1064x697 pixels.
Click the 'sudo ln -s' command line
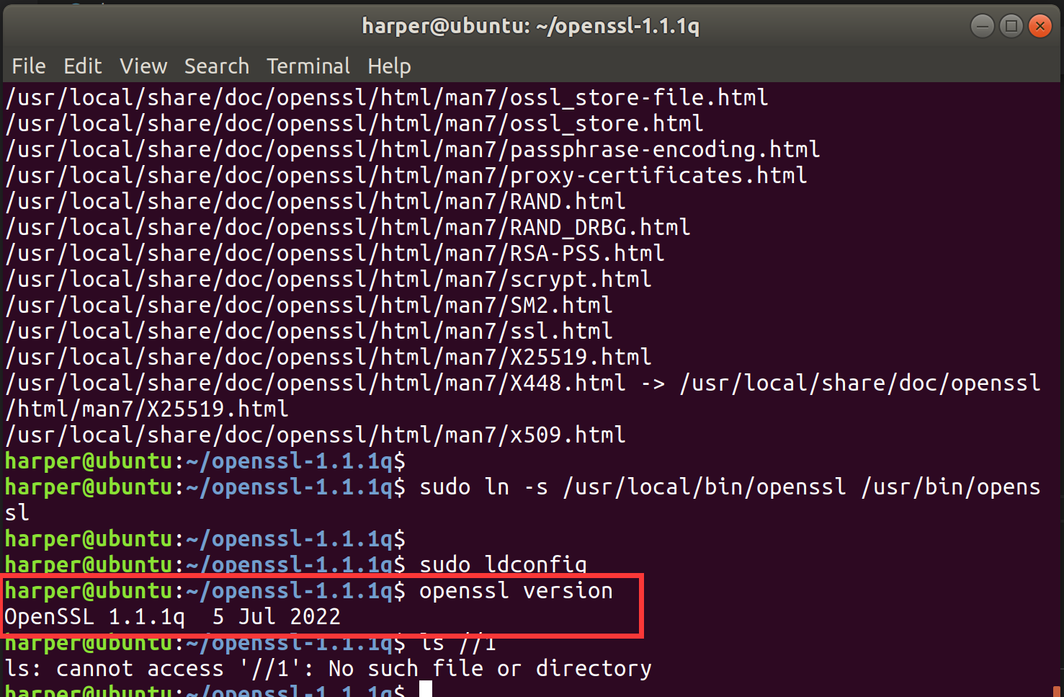click(729, 487)
